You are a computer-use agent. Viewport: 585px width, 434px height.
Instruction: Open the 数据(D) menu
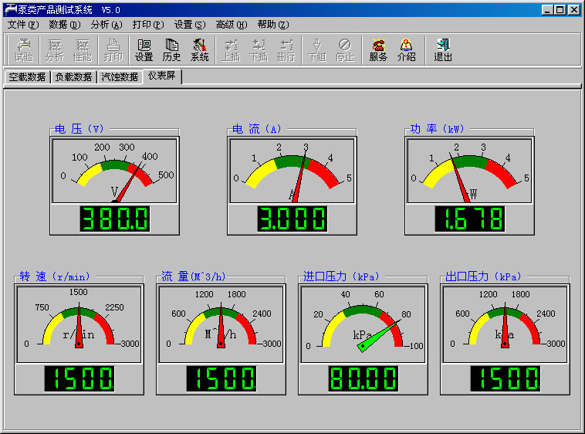[65, 25]
